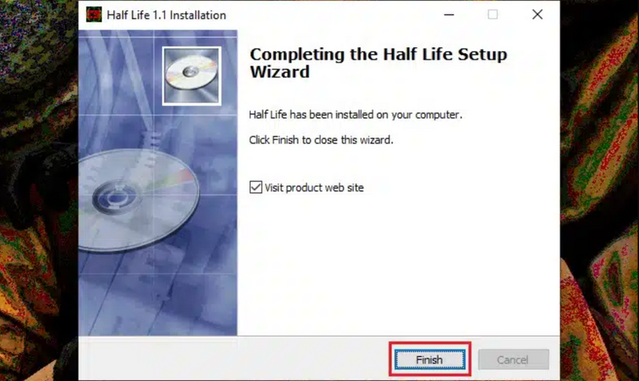Viewport: 639px width, 381px height.
Task: Click the desktop wallpaper right of the dialog
Action: click(x=600, y=190)
